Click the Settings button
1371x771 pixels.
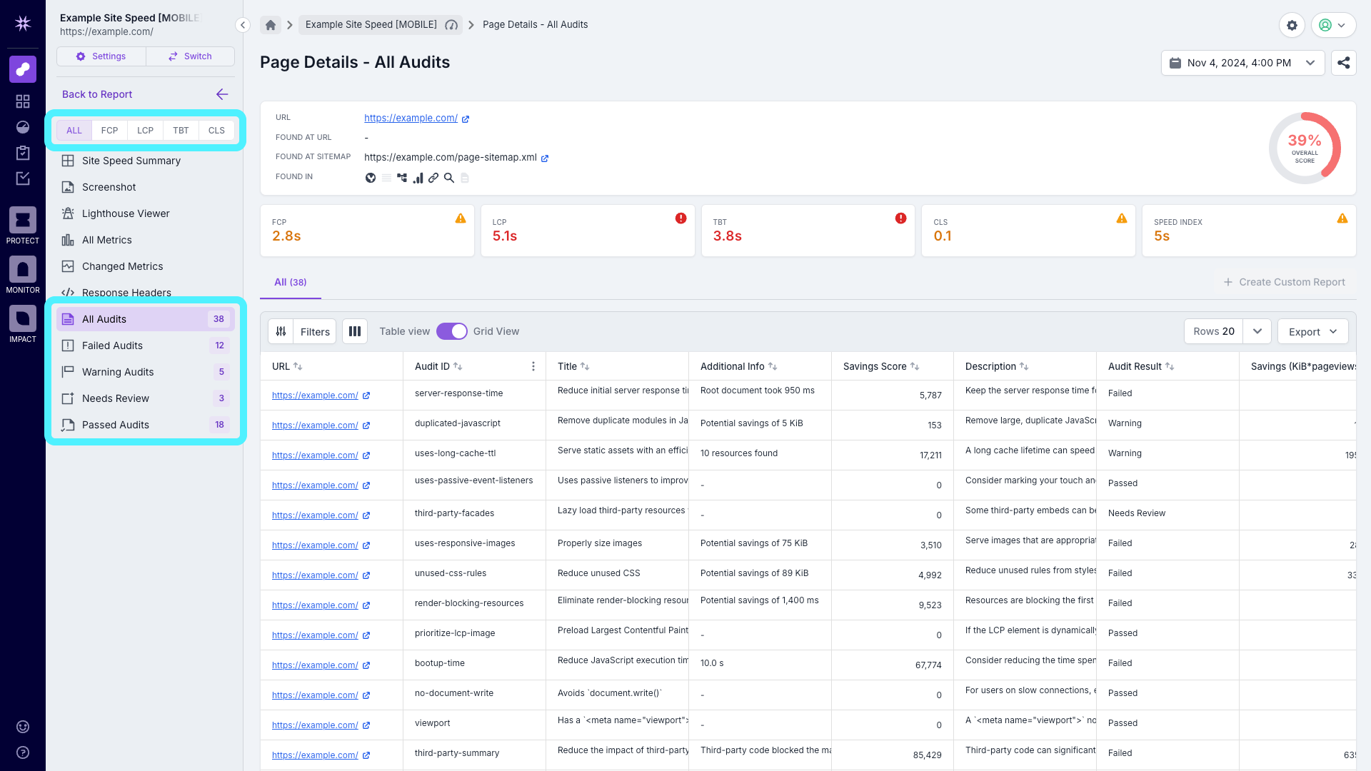(x=101, y=56)
